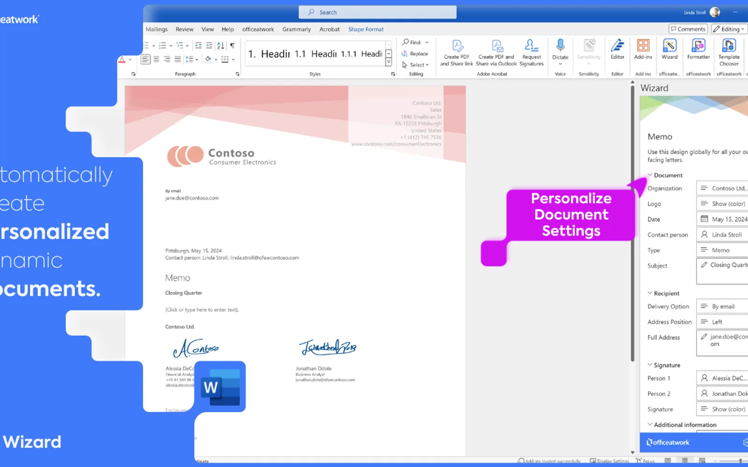Screen dimensions: 748x467
Task: Click the Linda Stroll account avatar
Action: coord(714,12)
